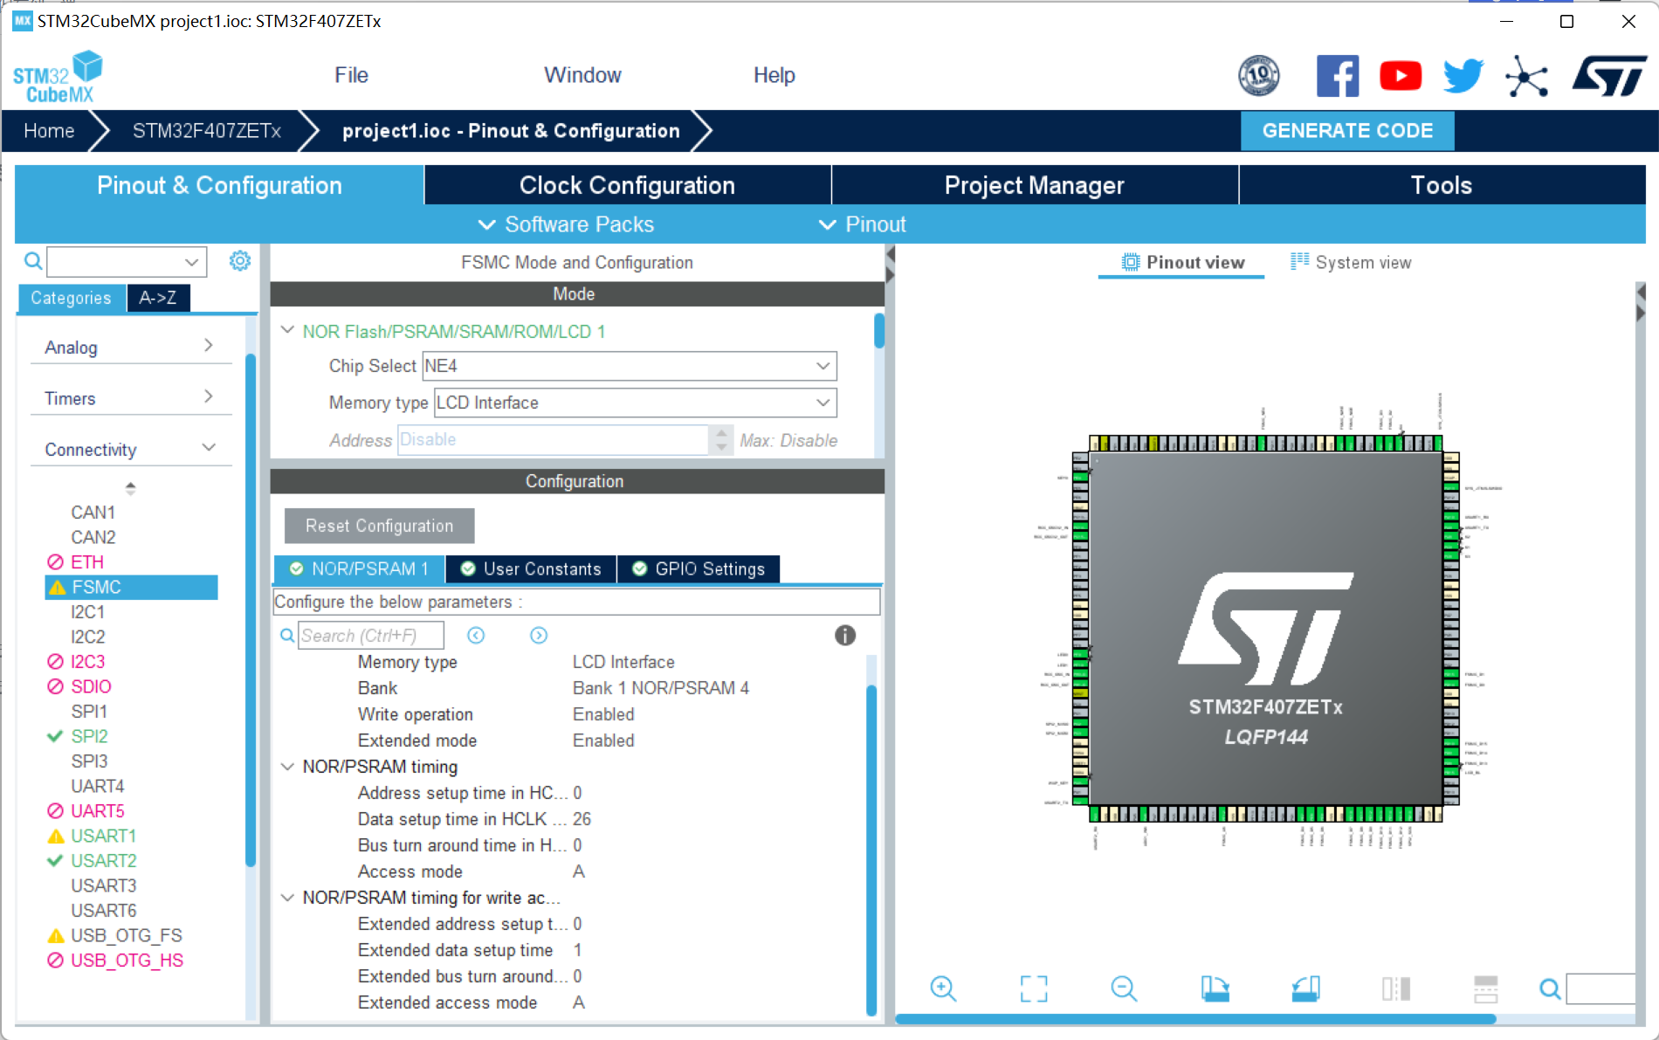The width and height of the screenshot is (1659, 1040).
Task: Switch to A->Z sorting tab
Action: coord(158,298)
